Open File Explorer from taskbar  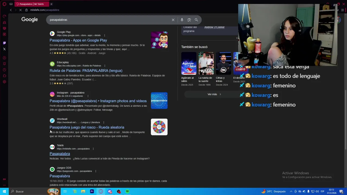83,191
